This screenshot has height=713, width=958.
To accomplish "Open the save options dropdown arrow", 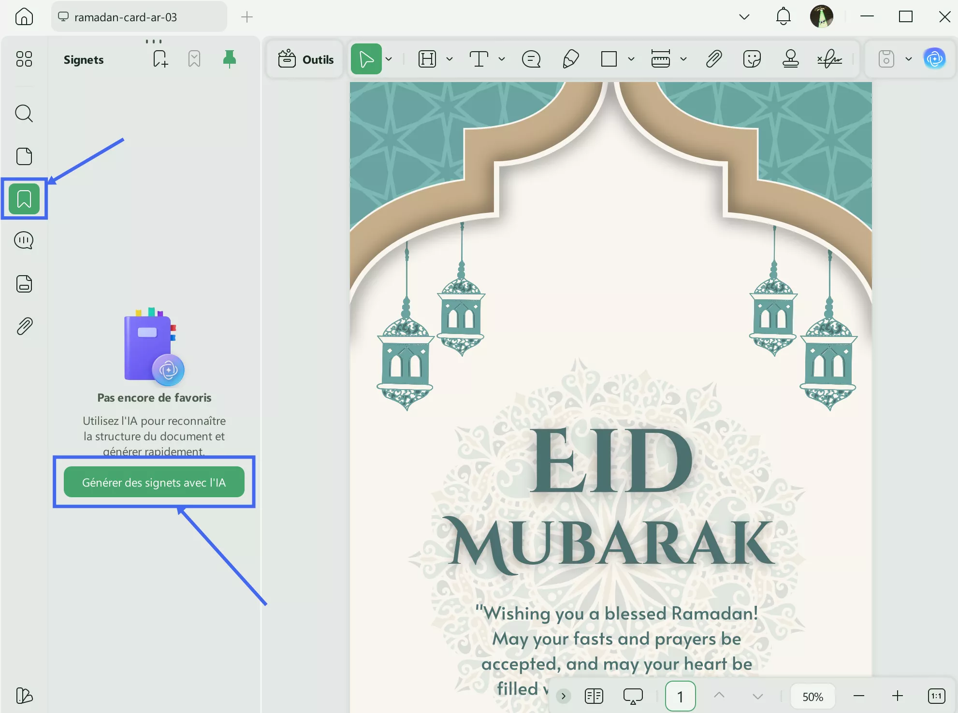I will click(x=908, y=59).
